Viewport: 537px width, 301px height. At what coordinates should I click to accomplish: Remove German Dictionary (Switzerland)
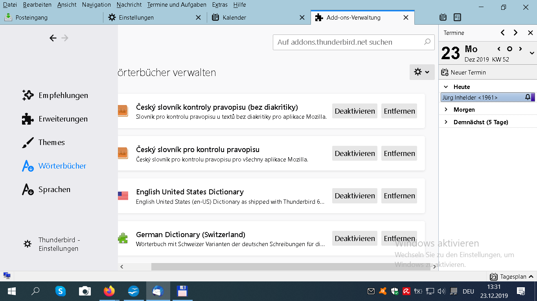[399, 238]
